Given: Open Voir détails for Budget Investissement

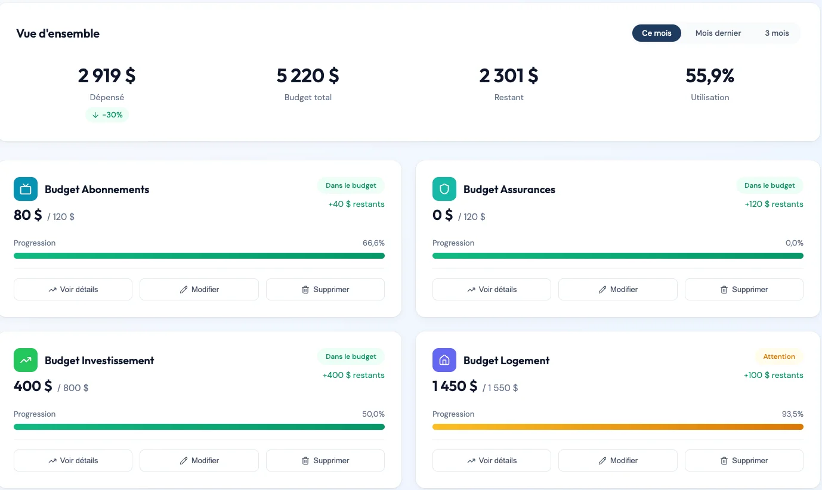Looking at the screenshot, I should click(x=73, y=460).
